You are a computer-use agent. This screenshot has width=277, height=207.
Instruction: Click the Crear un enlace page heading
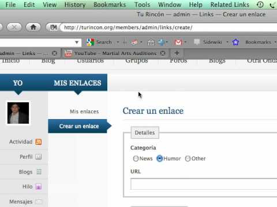coord(153,111)
